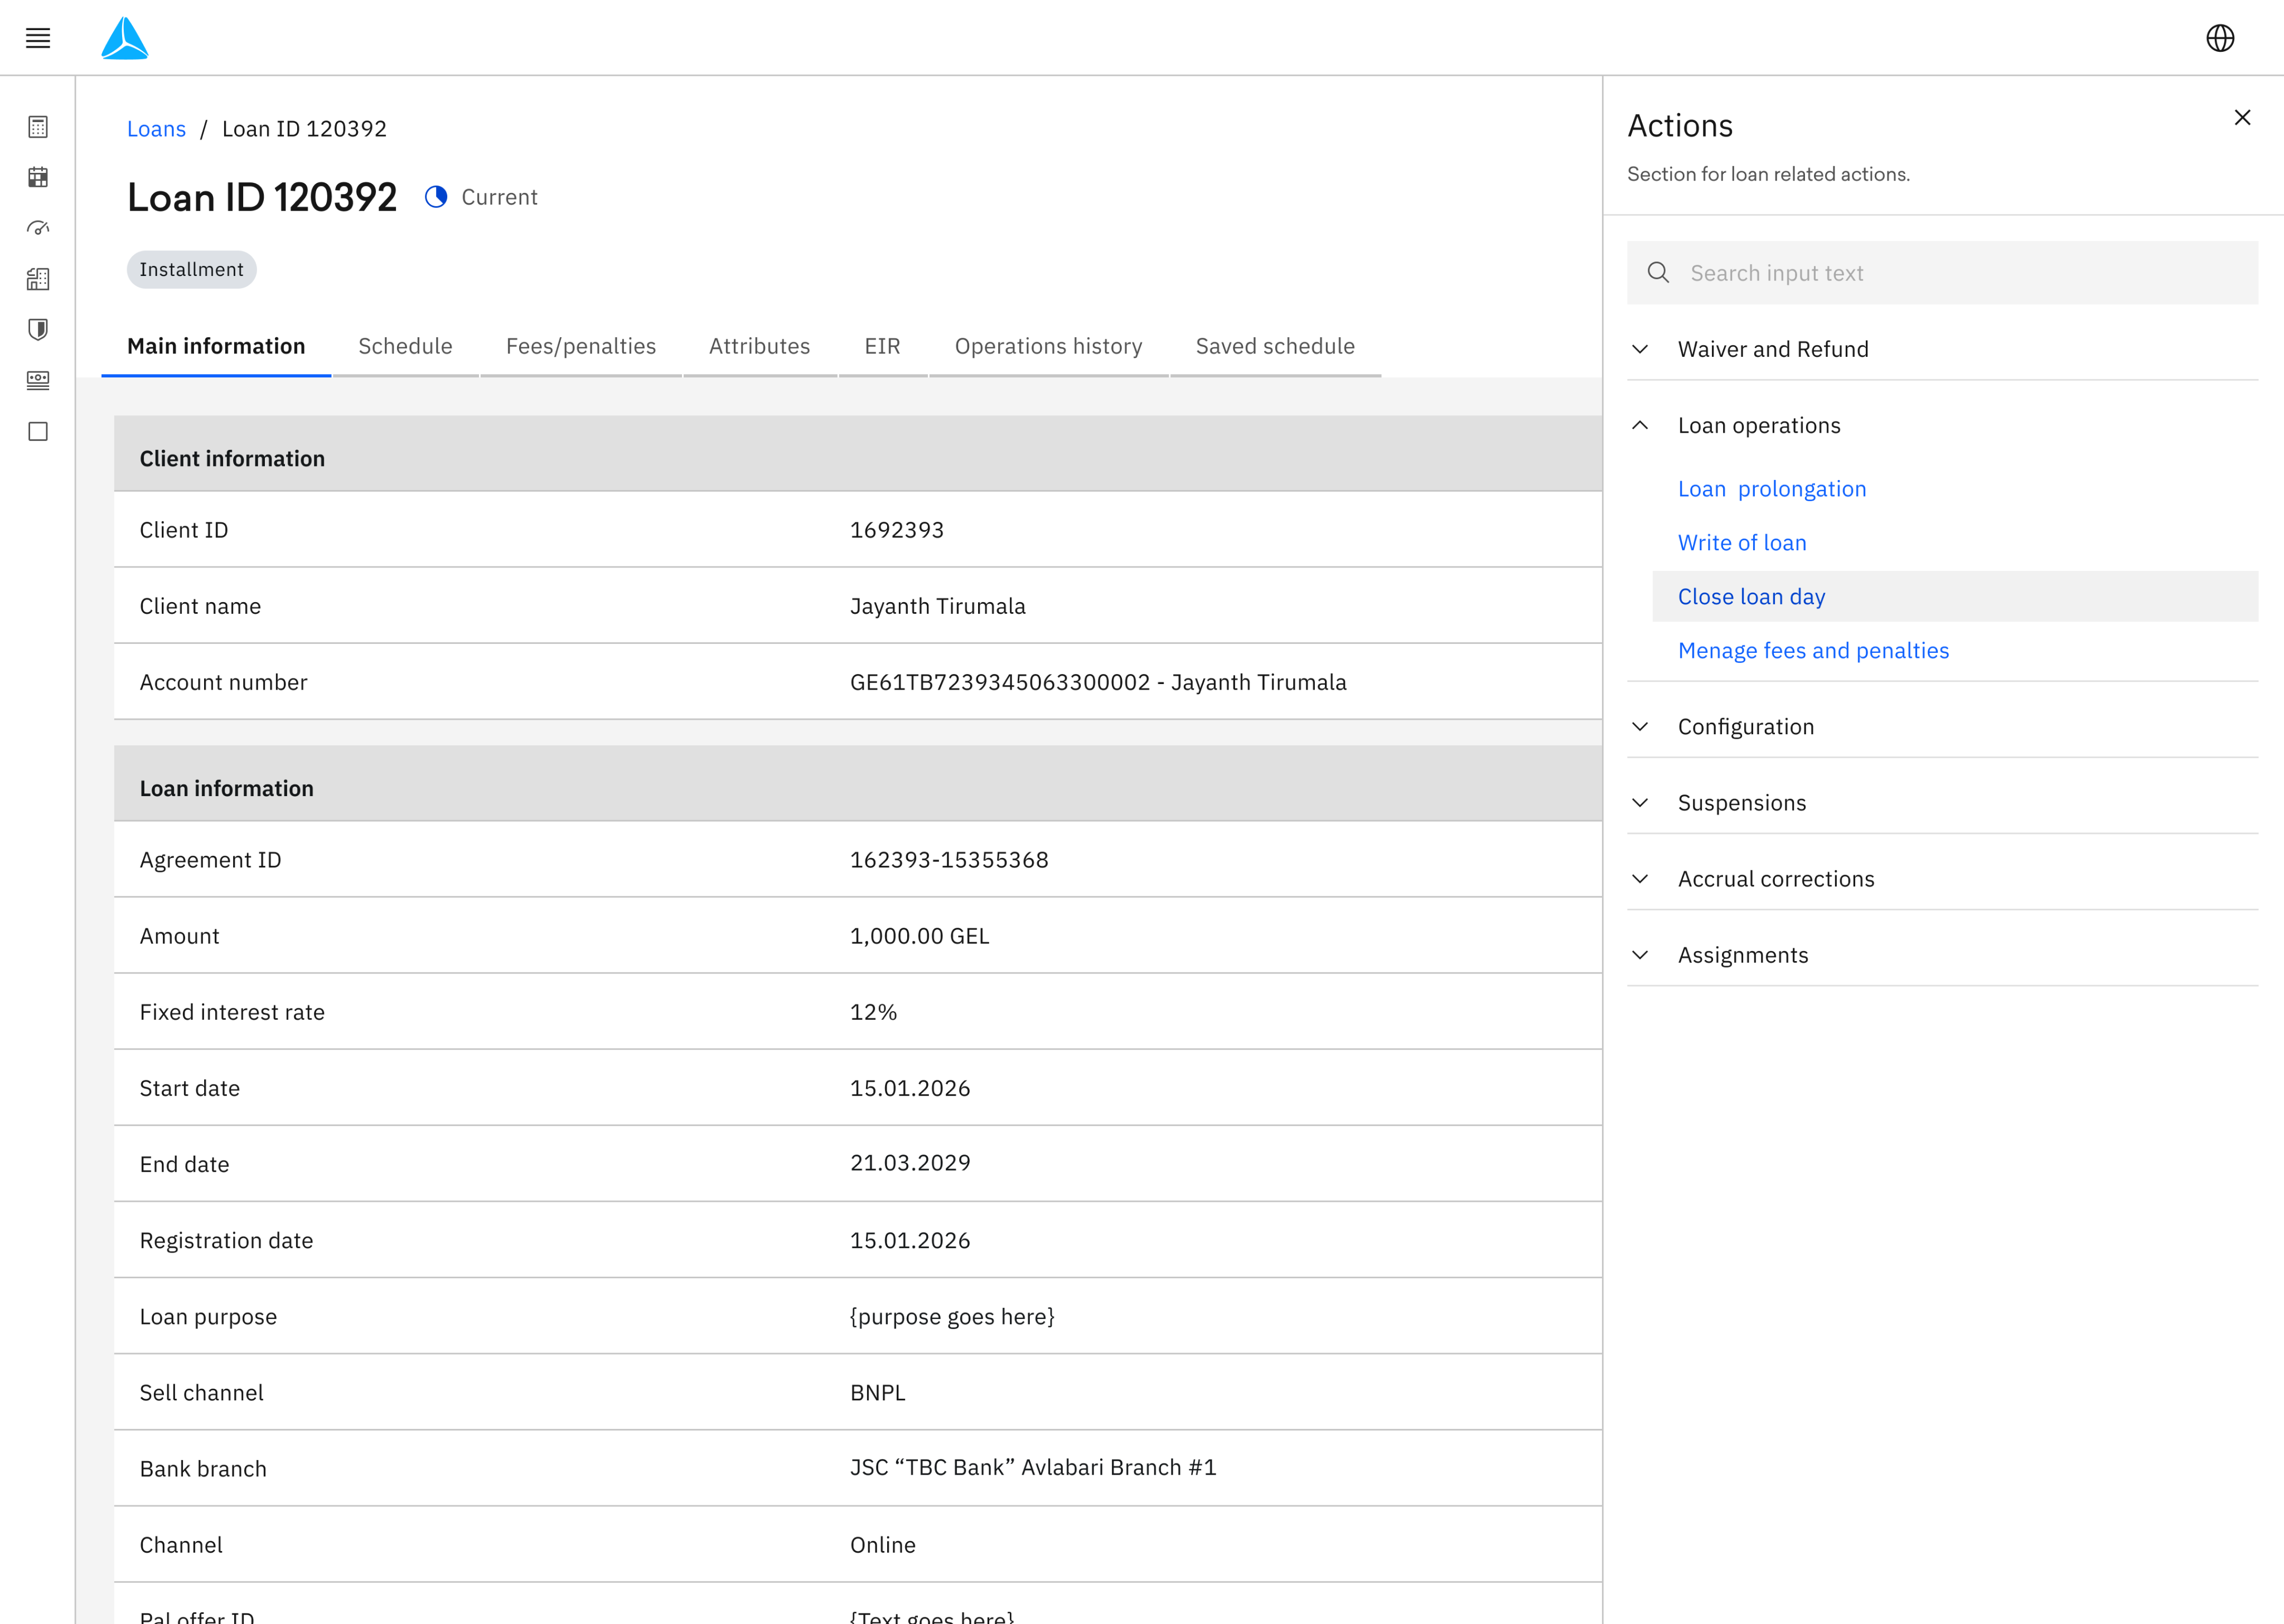Click the Installment tag badge
This screenshot has height=1624, width=2284.
click(191, 269)
